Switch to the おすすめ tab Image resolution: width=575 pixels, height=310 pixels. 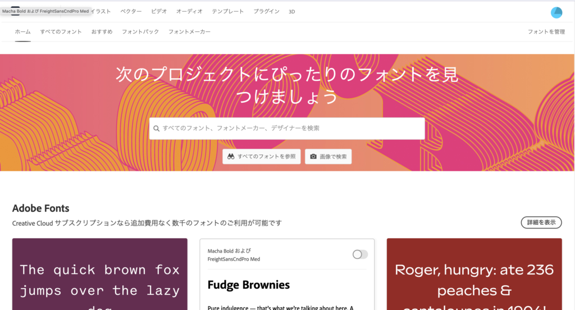tap(102, 32)
